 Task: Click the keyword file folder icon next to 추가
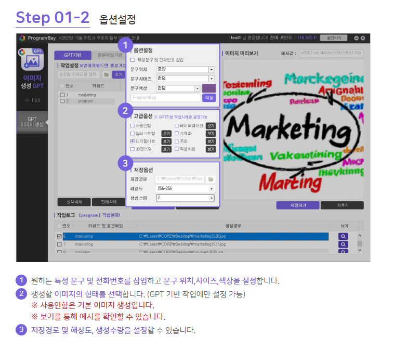click(106, 74)
